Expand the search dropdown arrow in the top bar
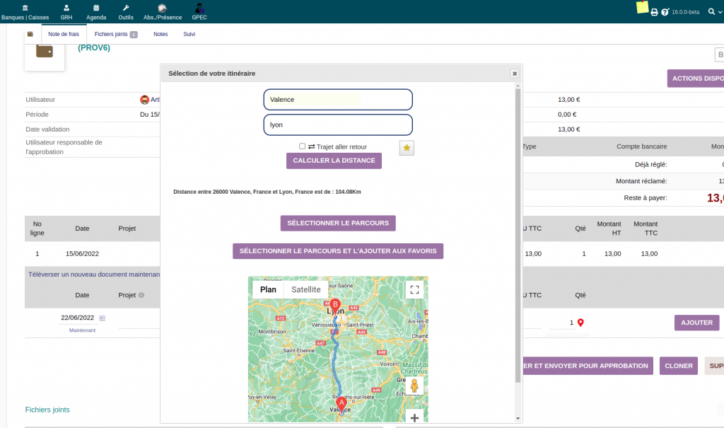 [x=721, y=12]
